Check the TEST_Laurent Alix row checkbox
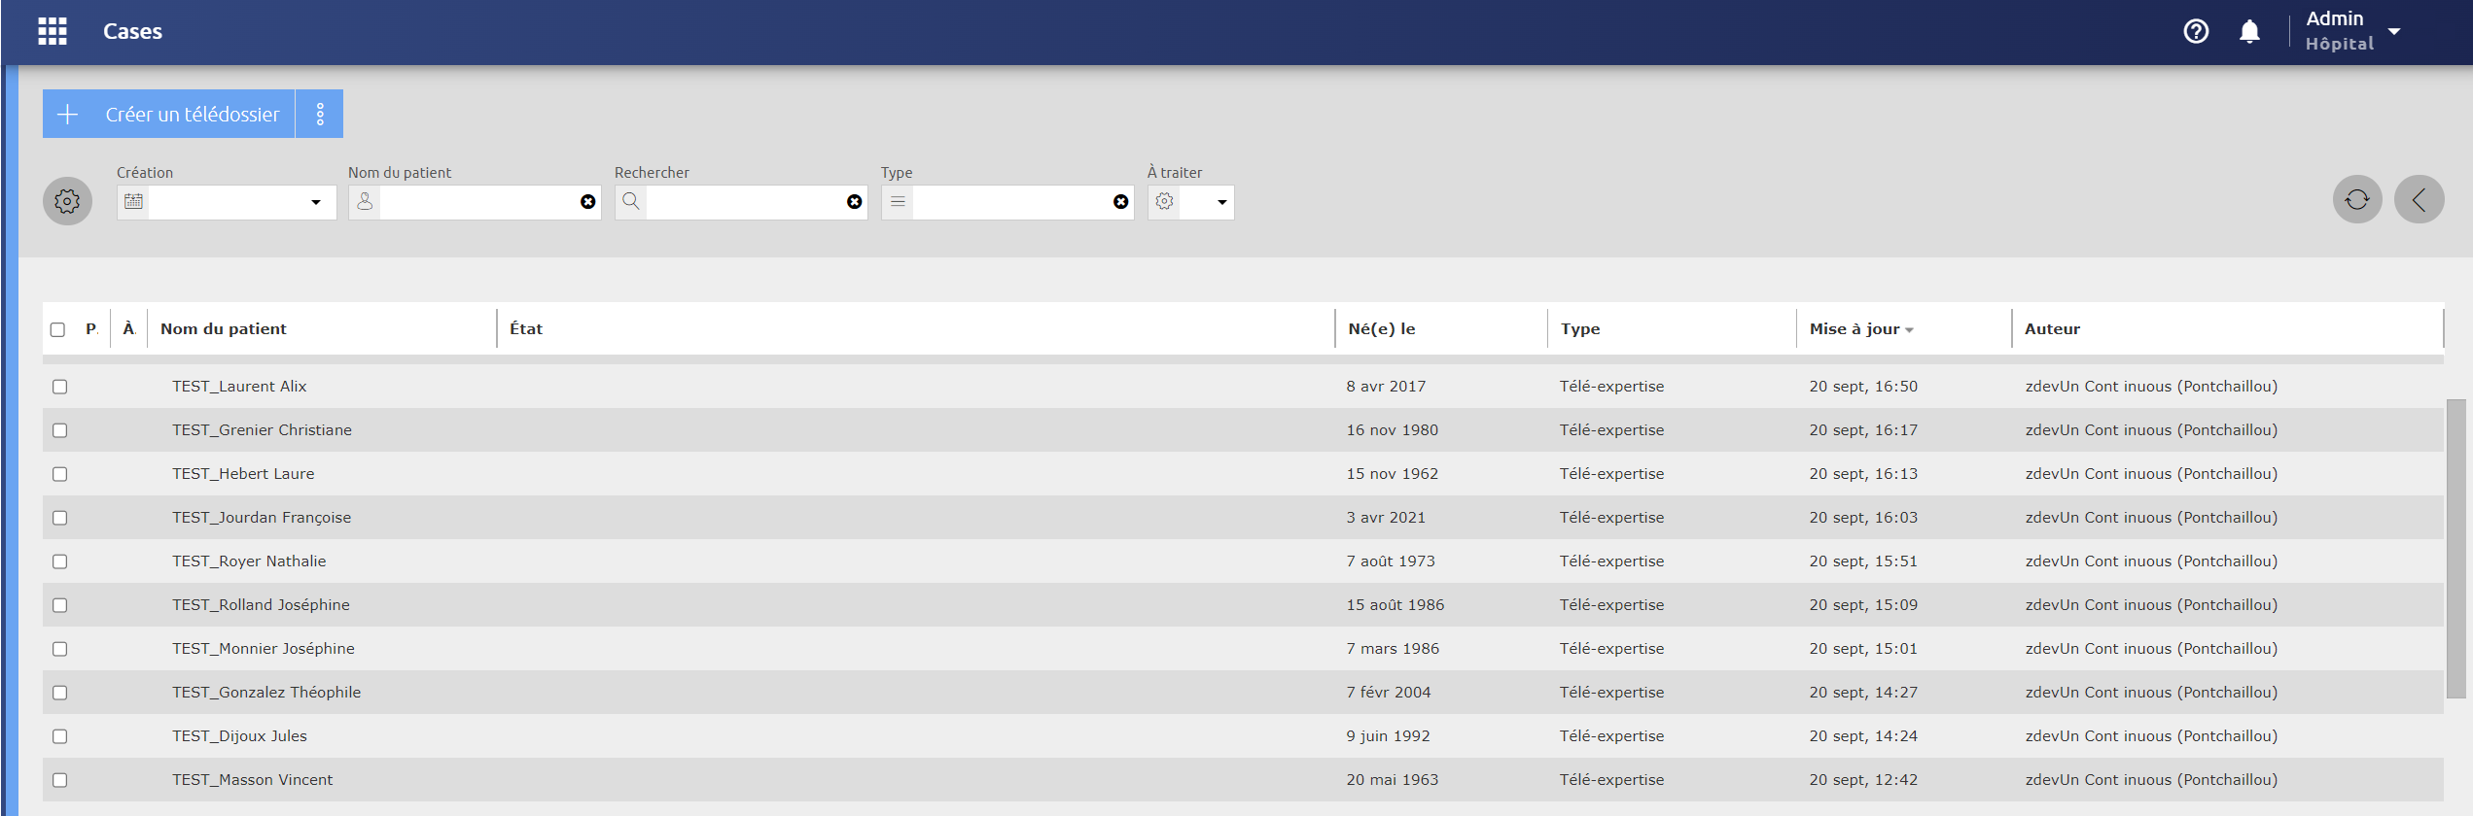 point(60,387)
